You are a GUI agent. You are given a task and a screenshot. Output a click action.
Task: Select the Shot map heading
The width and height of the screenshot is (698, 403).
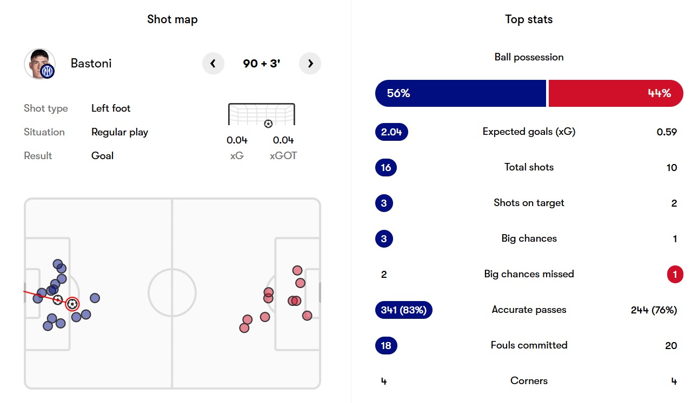(x=172, y=19)
